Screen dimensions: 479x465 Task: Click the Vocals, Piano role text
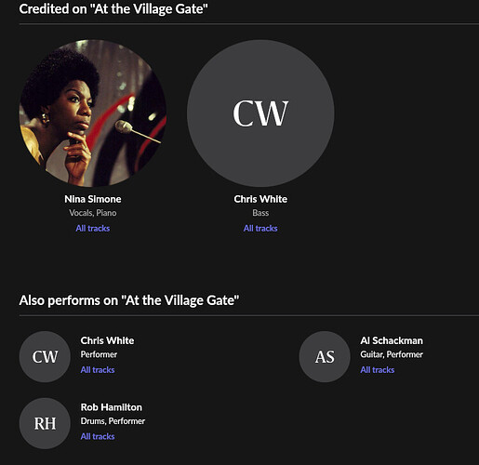(93, 213)
